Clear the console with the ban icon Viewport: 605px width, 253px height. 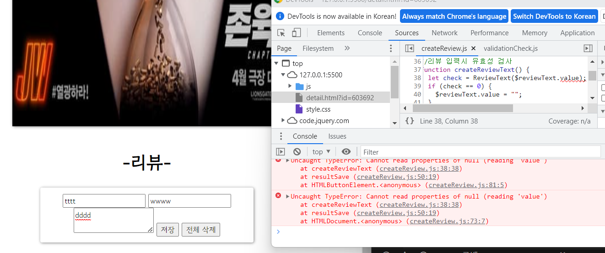pos(297,152)
